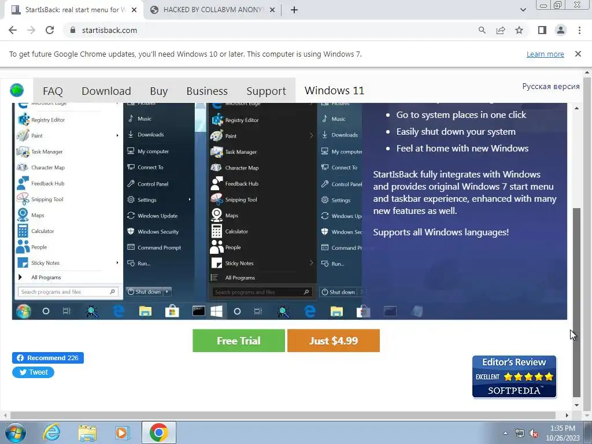
Task: Dismiss the Chrome update notification bar
Action: click(578, 54)
